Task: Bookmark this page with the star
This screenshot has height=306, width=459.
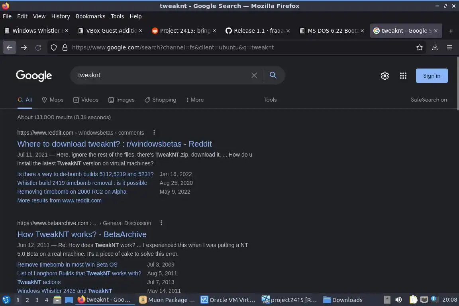Action: (x=420, y=47)
